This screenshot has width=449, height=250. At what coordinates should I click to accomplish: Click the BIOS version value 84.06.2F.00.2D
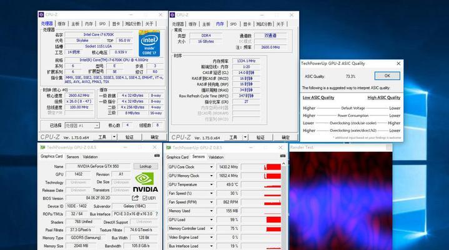tap(98, 198)
